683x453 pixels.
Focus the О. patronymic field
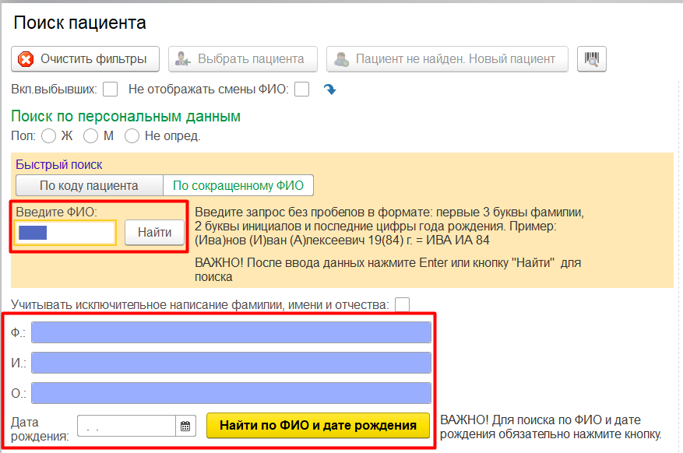click(231, 393)
